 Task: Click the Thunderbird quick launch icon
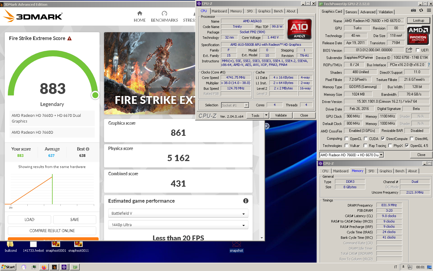[24, 267]
